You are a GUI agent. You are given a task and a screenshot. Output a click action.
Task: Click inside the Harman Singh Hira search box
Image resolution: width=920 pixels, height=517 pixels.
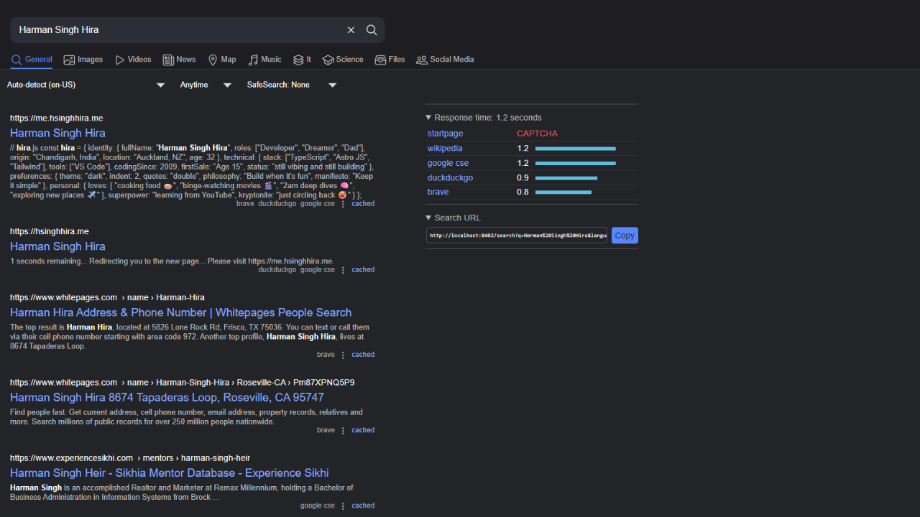coord(178,30)
